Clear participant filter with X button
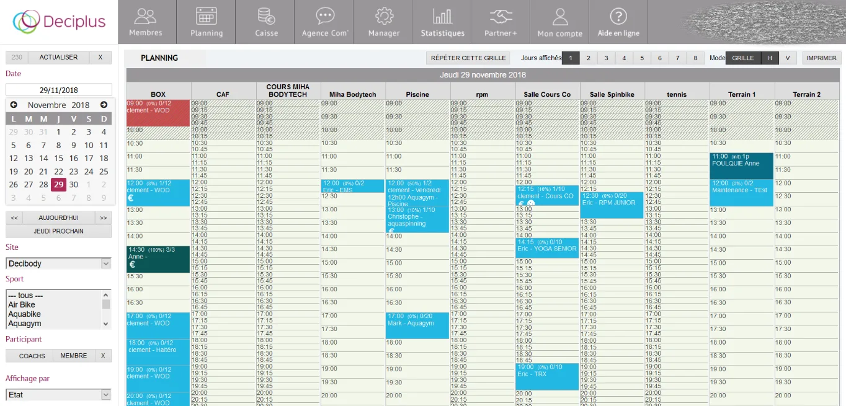The height and width of the screenshot is (406, 846). pos(104,356)
